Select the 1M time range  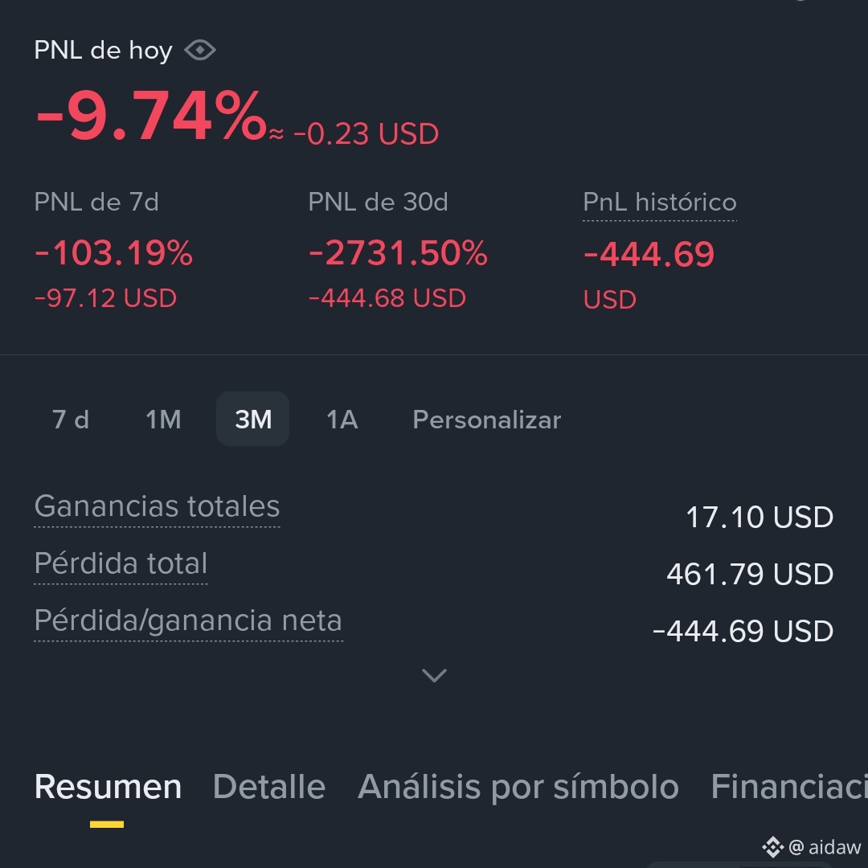163,419
